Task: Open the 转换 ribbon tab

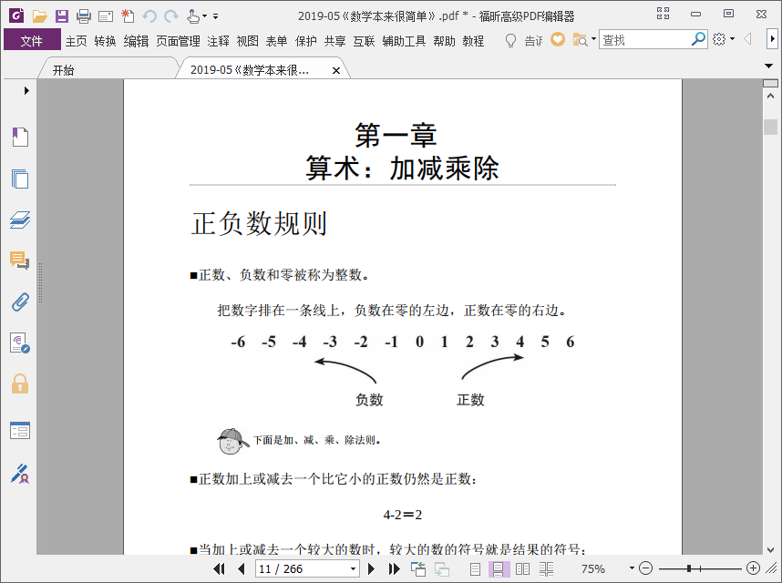Action: [105, 41]
